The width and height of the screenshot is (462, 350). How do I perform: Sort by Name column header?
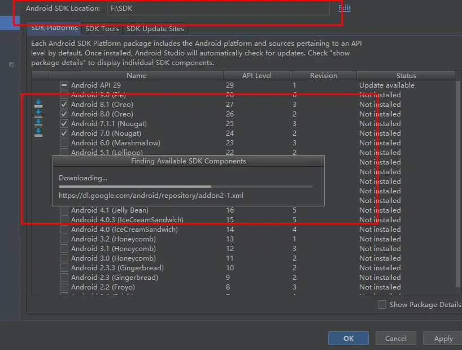(136, 75)
